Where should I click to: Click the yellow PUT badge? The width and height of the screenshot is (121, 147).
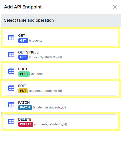click(23, 91)
